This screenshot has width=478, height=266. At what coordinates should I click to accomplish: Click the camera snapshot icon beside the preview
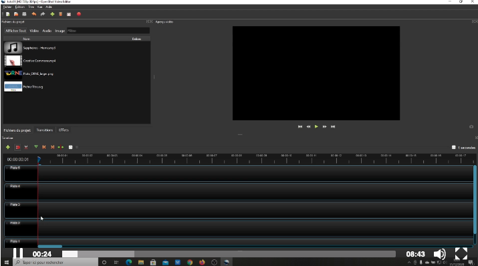471,126
